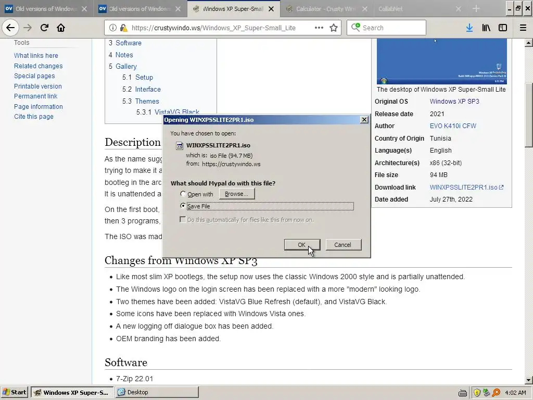Click the WINXPSSLITE2PR1.iso download link
Image resolution: width=533 pixels, height=400 pixels.
click(466, 187)
